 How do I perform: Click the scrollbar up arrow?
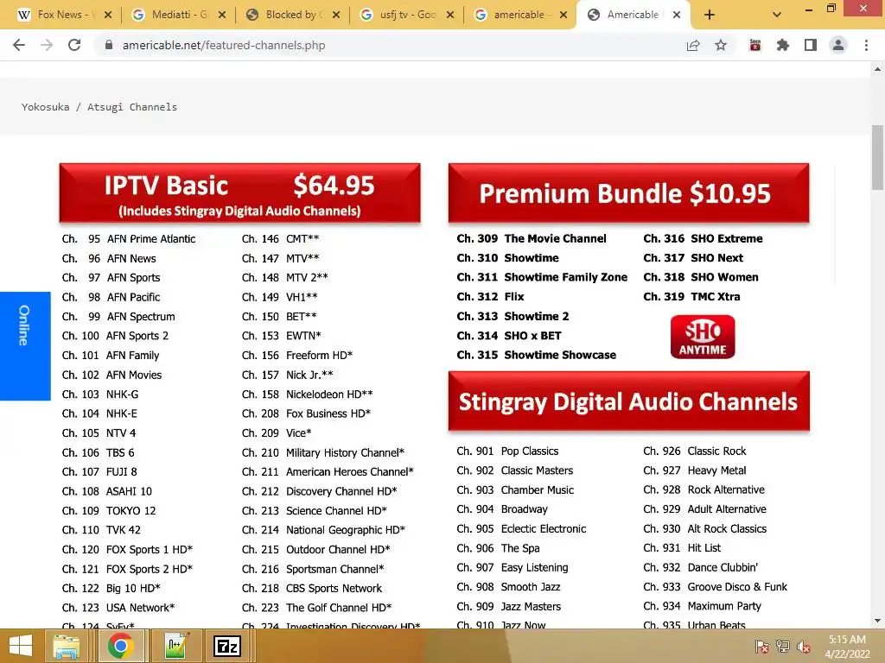point(877,69)
